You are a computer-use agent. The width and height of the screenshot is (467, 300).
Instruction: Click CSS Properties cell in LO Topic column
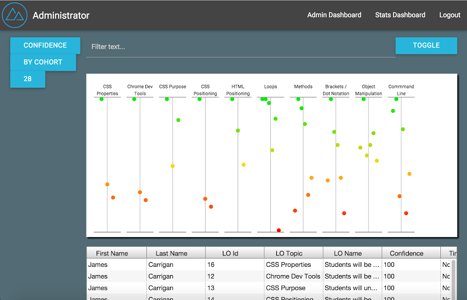coord(293,264)
